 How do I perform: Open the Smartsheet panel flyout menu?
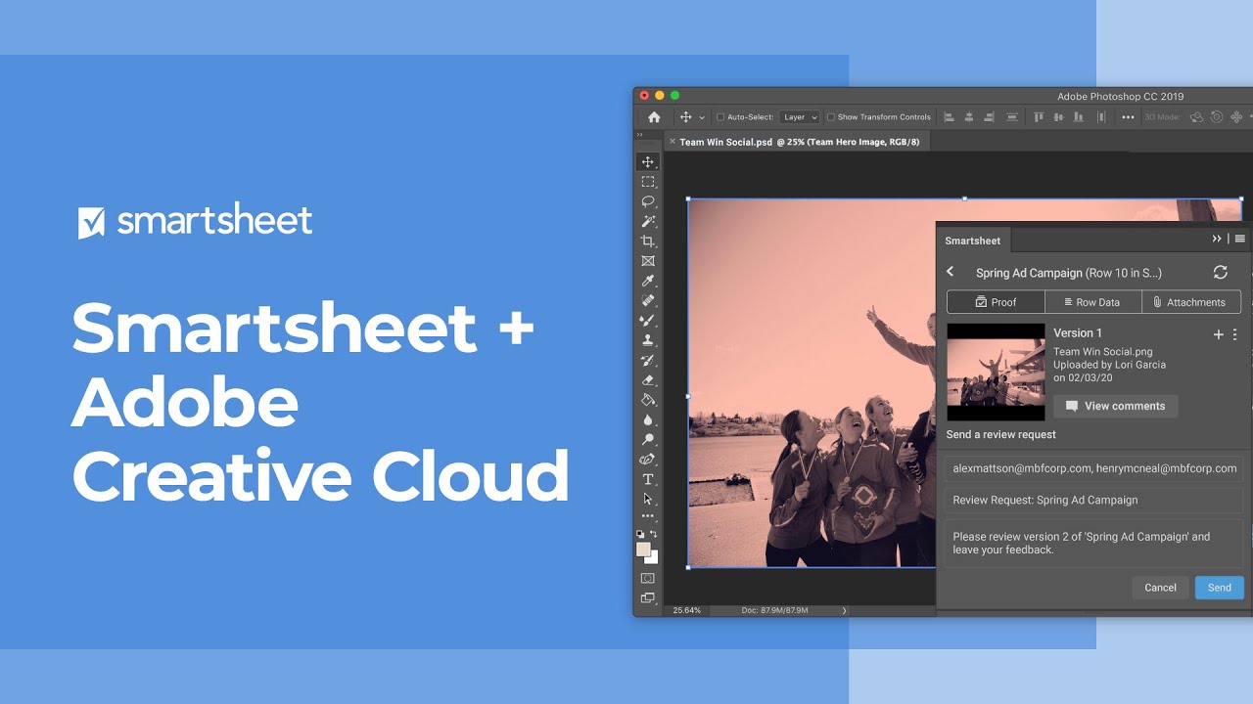[1240, 239]
